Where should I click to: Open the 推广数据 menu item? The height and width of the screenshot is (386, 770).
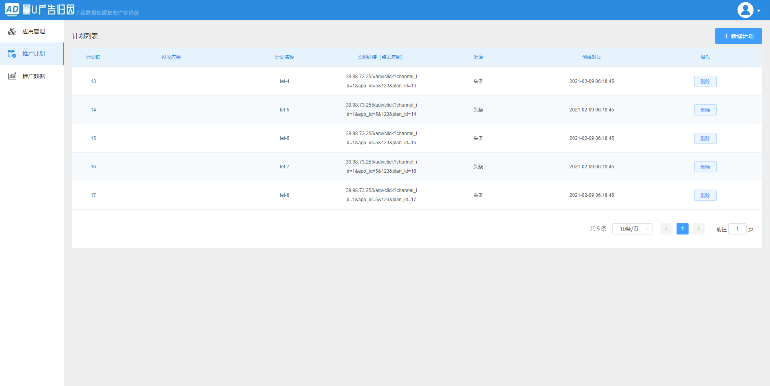pyautogui.click(x=34, y=76)
